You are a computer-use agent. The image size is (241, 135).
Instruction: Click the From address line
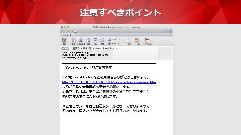pos(76,53)
